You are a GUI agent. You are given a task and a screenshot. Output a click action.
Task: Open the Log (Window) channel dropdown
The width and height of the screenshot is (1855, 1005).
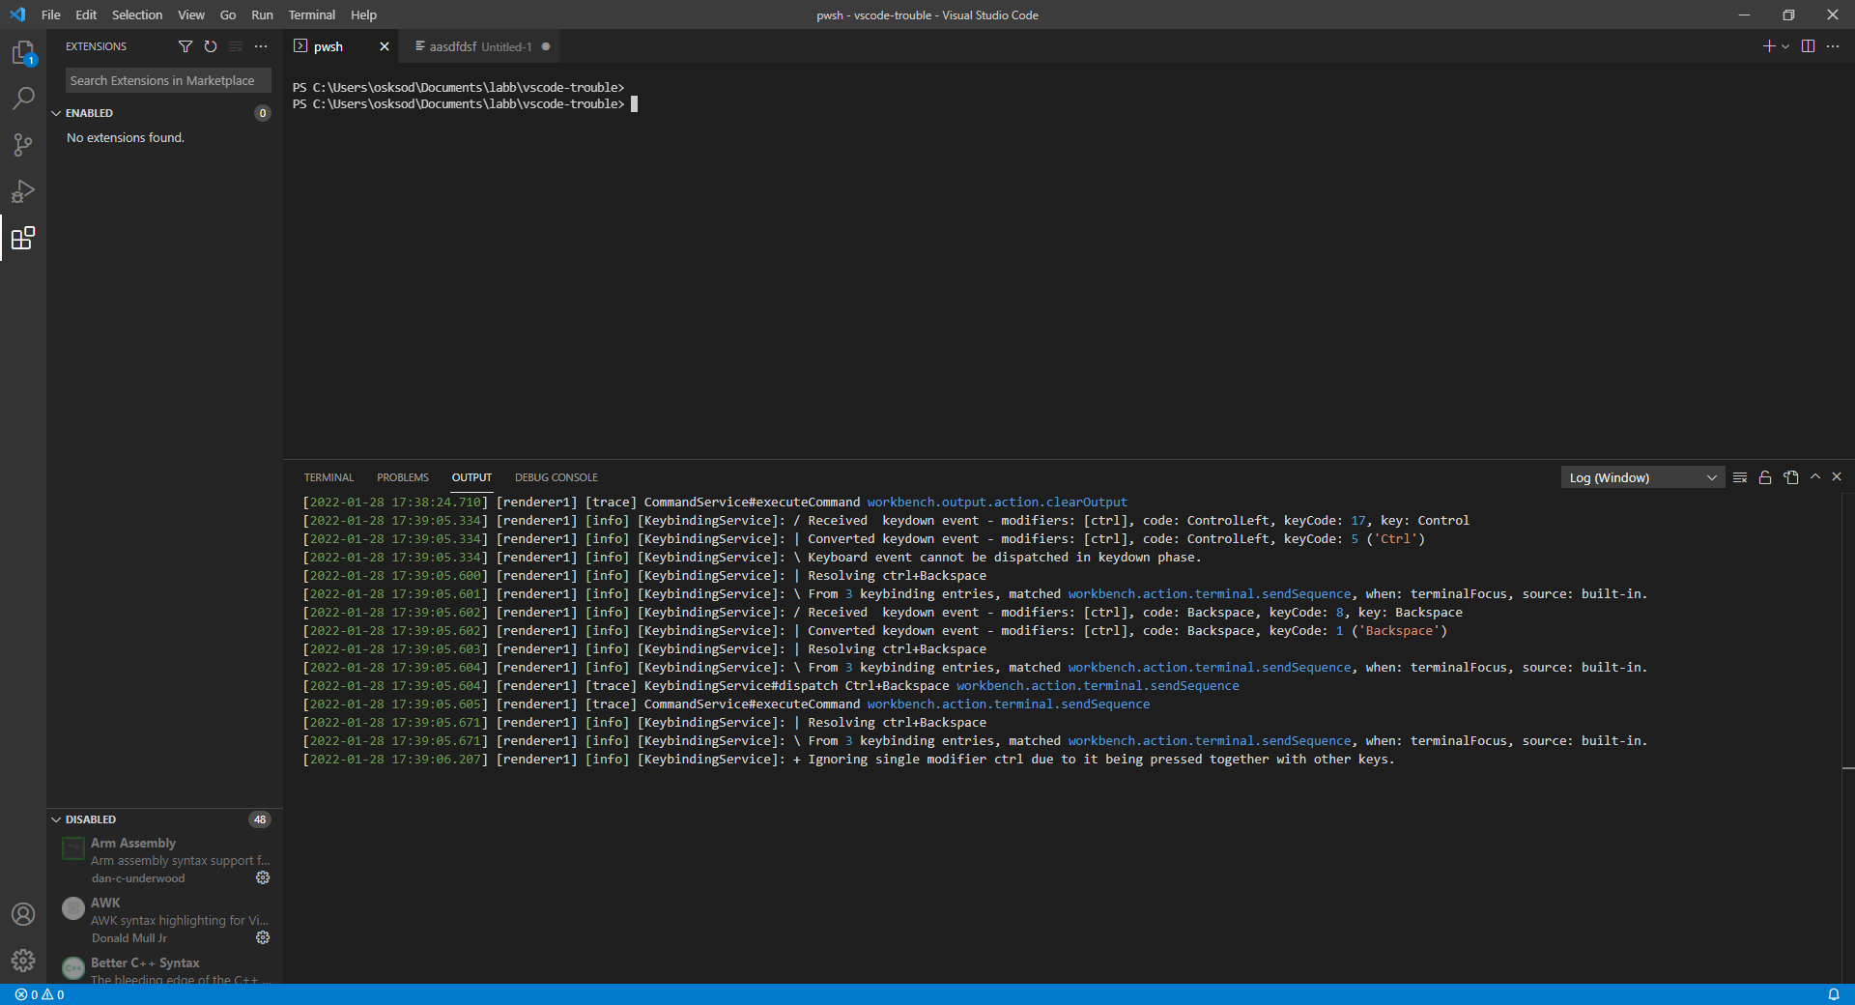[1641, 476]
